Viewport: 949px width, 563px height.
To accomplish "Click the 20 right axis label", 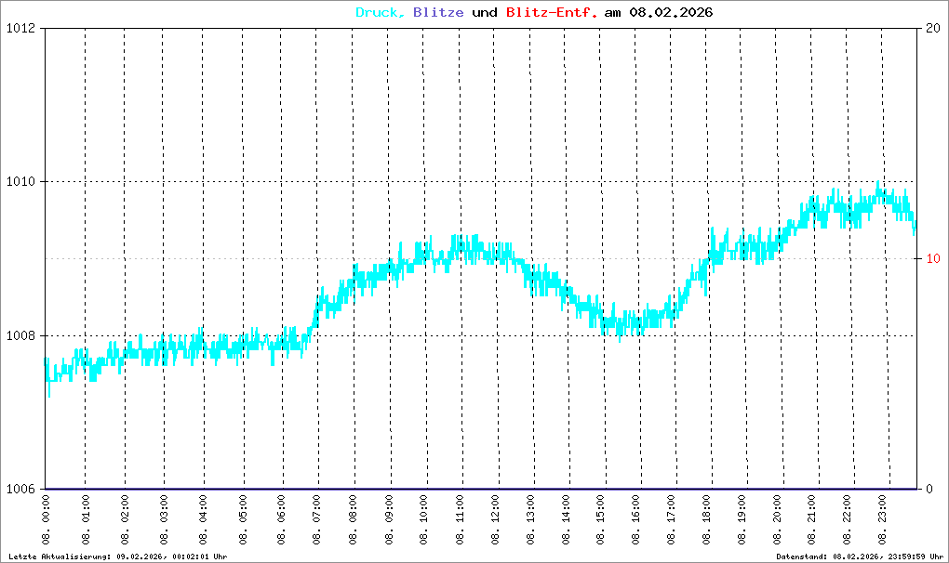I will point(928,28).
